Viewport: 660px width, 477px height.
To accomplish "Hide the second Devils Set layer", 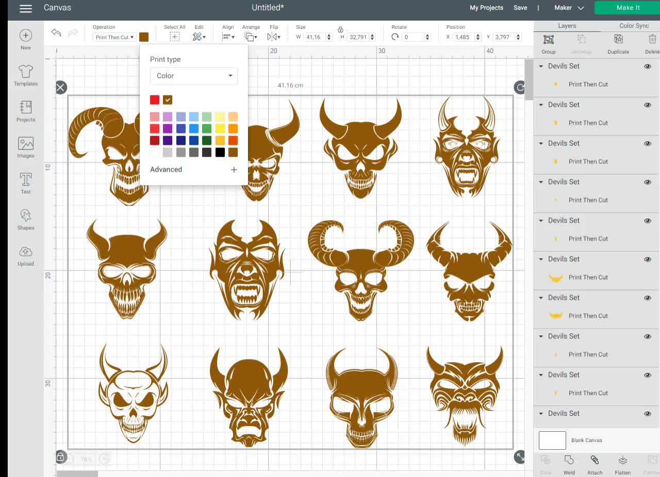I will (x=648, y=105).
